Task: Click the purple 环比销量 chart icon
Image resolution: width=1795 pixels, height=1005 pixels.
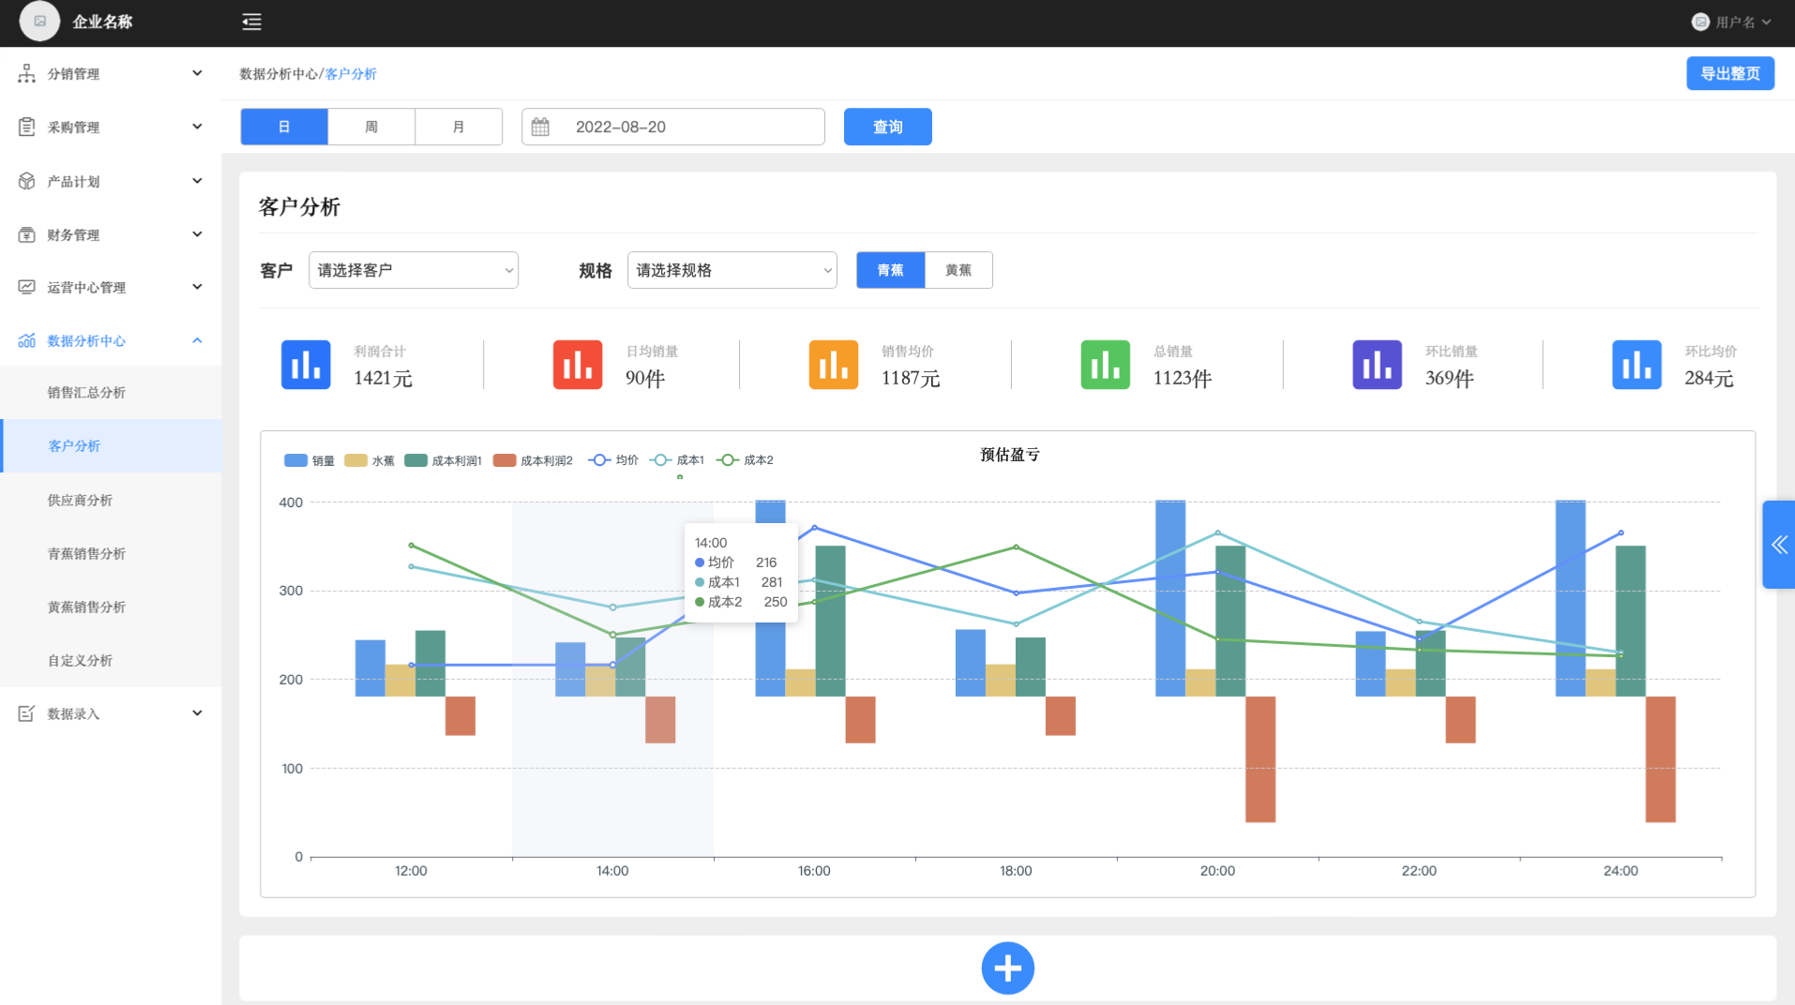Action: (1378, 365)
